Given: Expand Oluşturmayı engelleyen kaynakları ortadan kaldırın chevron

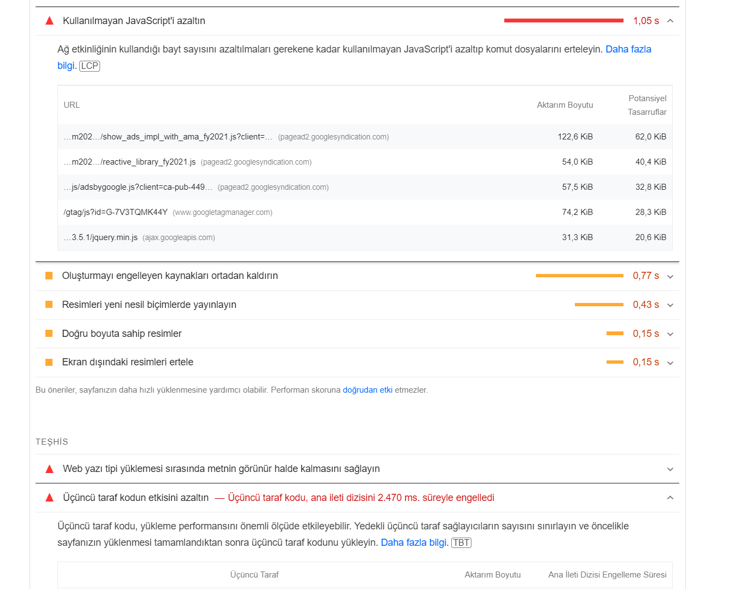Looking at the screenshot, I should 670,276.
